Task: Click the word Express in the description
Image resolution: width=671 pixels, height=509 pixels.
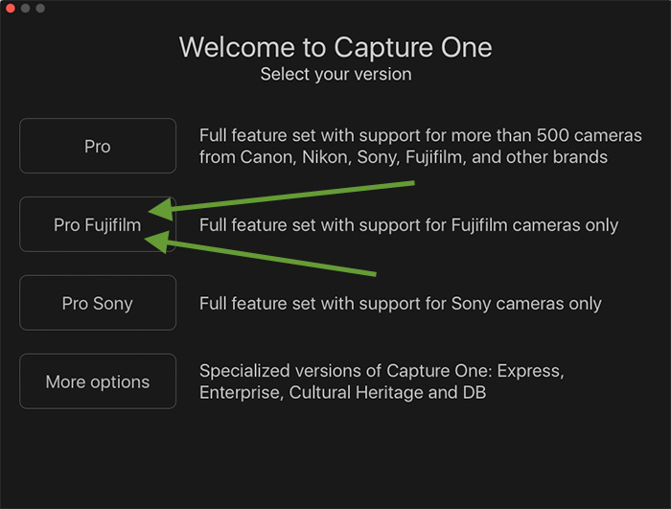Action: pos(531,371)
